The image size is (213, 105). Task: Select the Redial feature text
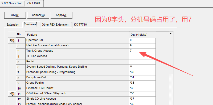click(30, 61)
